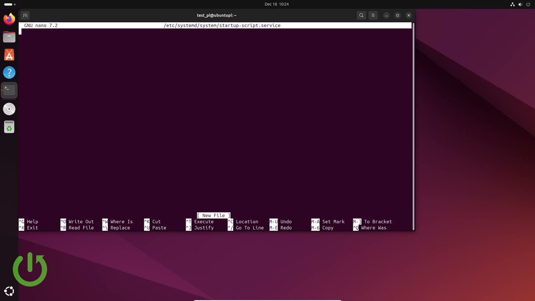Click the nano text editing area's first line
Image resolution: width=535 pixels, height=301 pixels.
click(x=215, y=32)
